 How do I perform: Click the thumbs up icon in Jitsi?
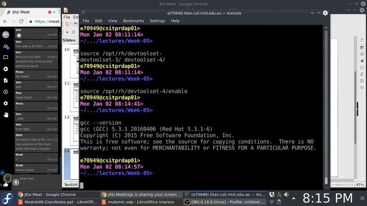coord(6,184)
